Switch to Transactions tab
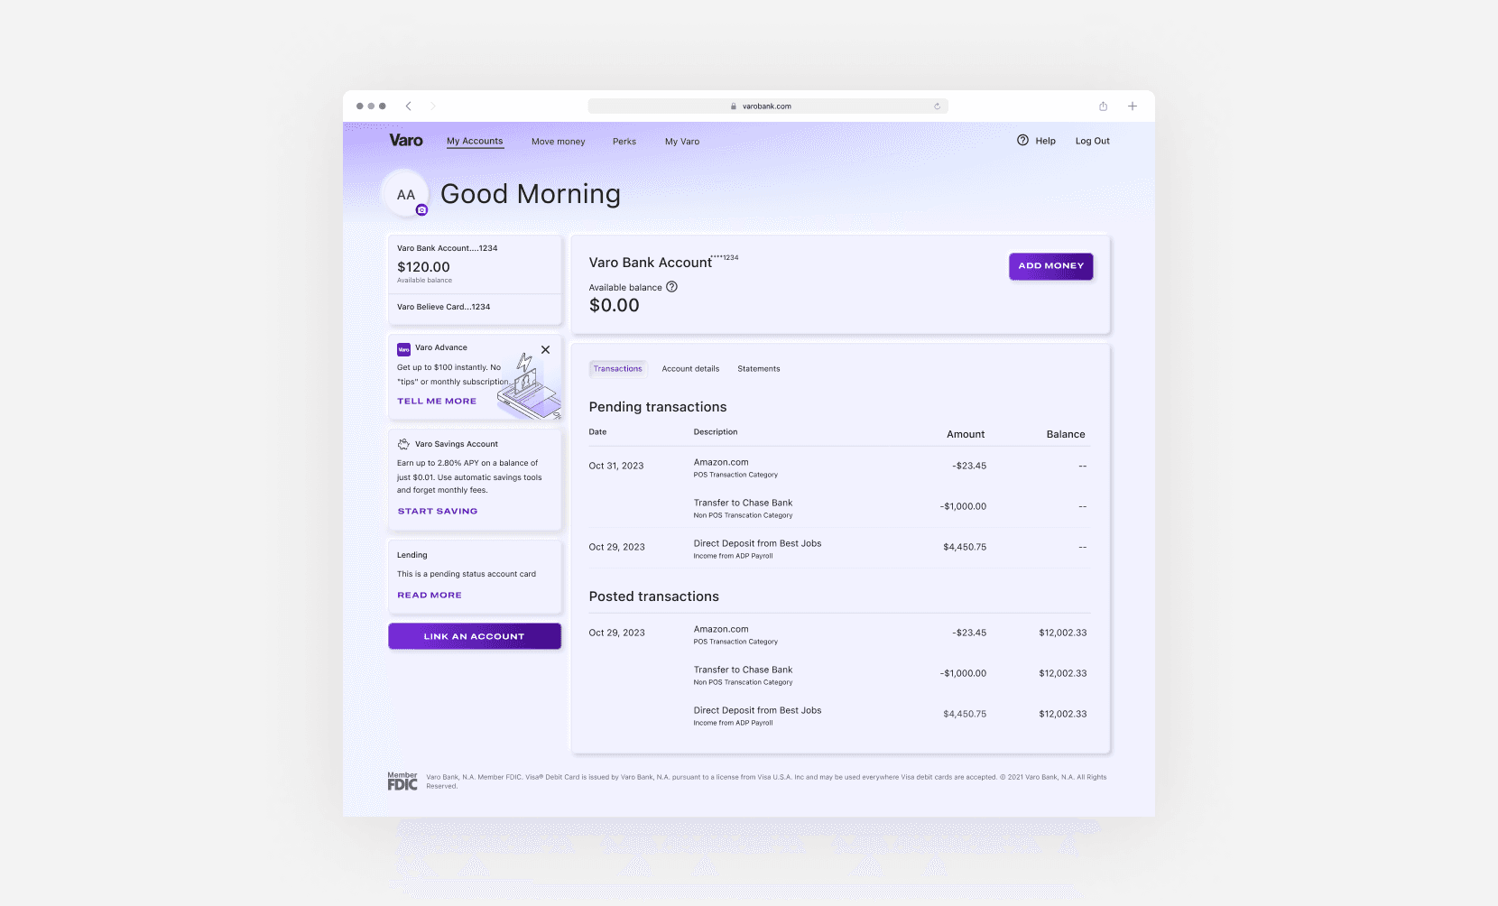 pos(618,369)
